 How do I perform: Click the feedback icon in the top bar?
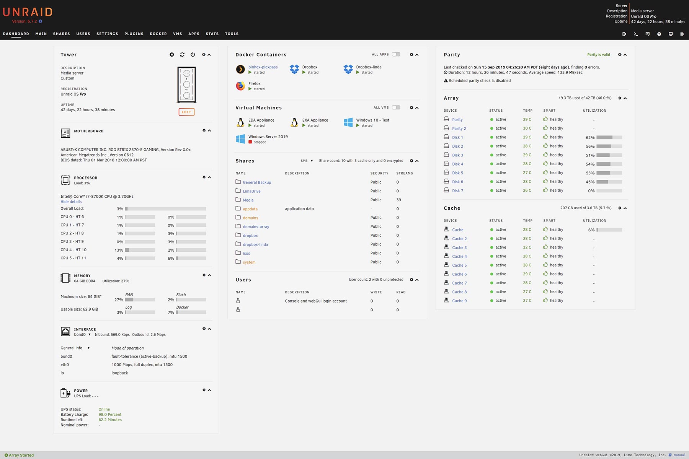pos(648,34)
